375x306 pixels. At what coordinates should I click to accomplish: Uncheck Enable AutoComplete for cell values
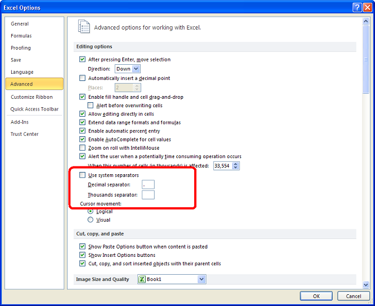pyautogui.click(x=83, y=140)
